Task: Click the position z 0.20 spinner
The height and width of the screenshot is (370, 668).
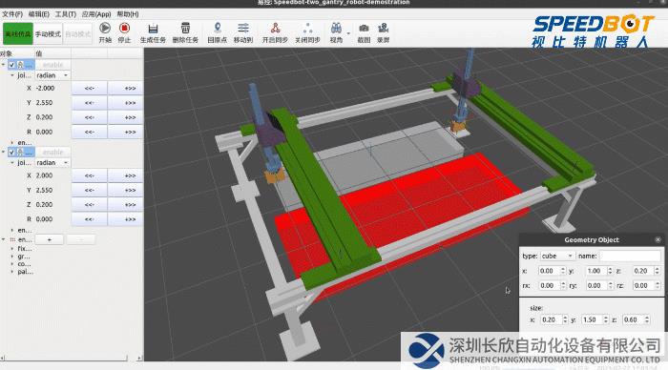Action: 646,271
